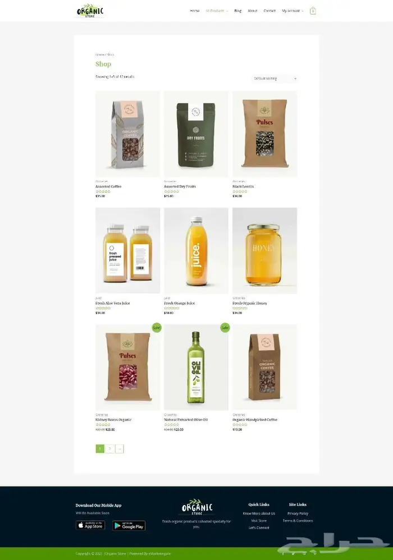Open the Fresh Organic Honey product image
Viewport: 393px width, 560px height.
[x=265, y=251]
